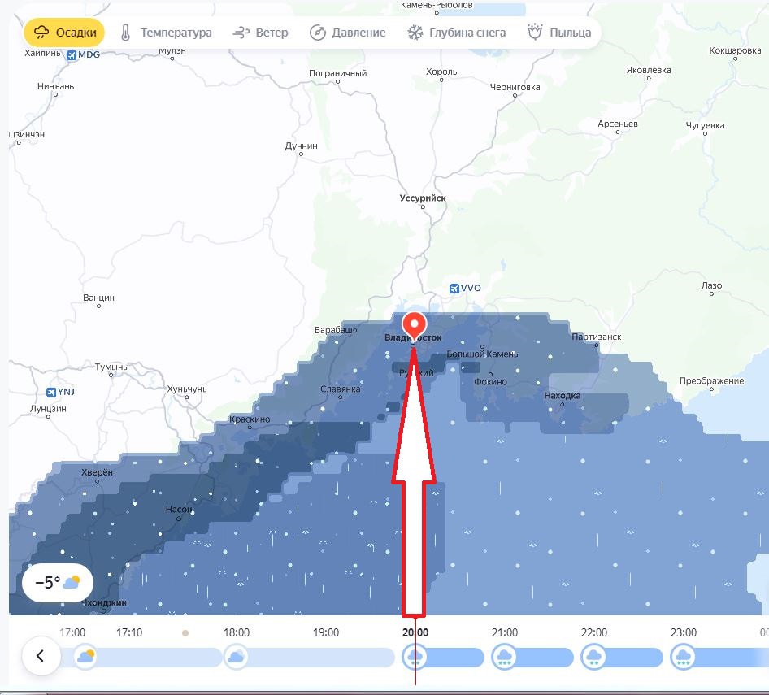769x695 pixels.
Task: Switch to the Температура layer
Action: click(166, 33)
